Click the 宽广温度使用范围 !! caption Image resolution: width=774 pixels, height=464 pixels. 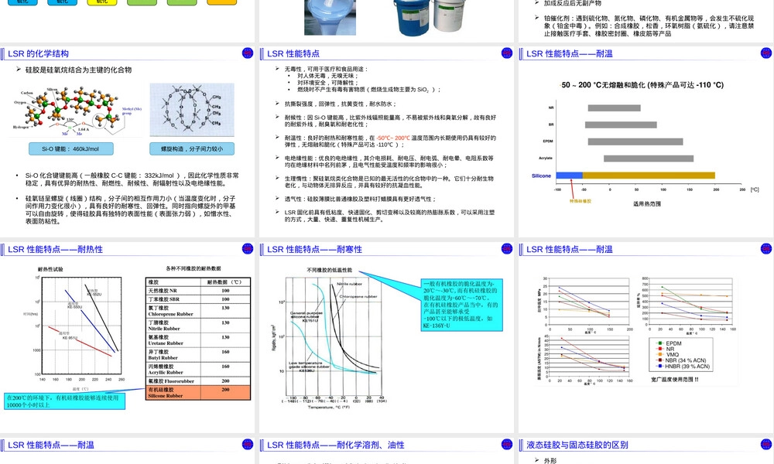(x=675, y=380)
